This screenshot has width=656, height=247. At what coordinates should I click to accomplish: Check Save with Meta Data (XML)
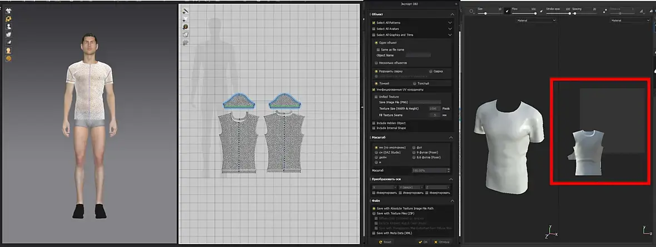pyautogui.click(x=374, y=233)
